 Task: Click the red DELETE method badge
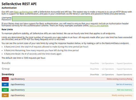tap(5, 79)
